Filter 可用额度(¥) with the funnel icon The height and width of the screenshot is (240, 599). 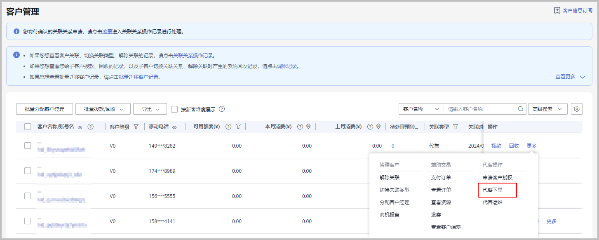pos(238,127)
